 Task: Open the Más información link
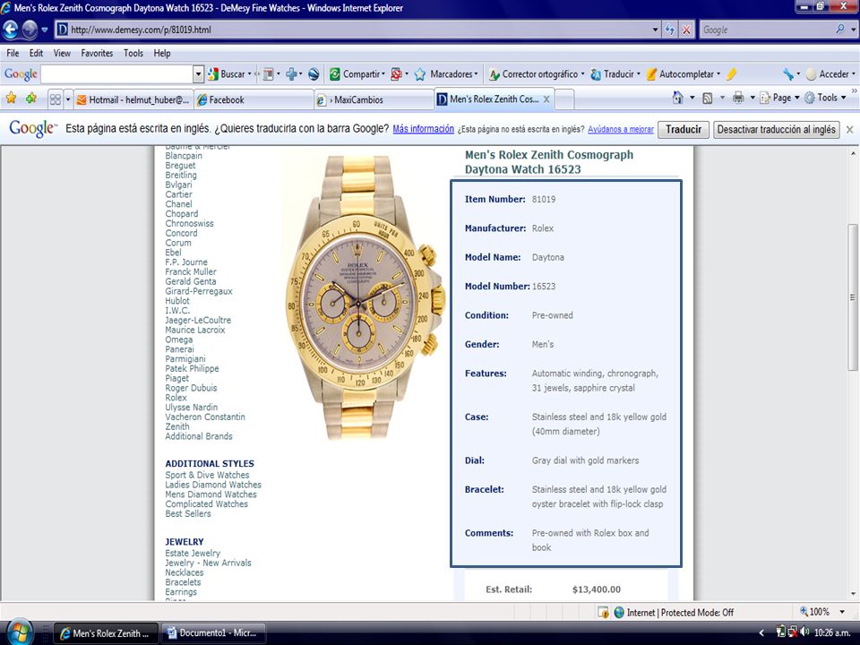pos(424,129)
